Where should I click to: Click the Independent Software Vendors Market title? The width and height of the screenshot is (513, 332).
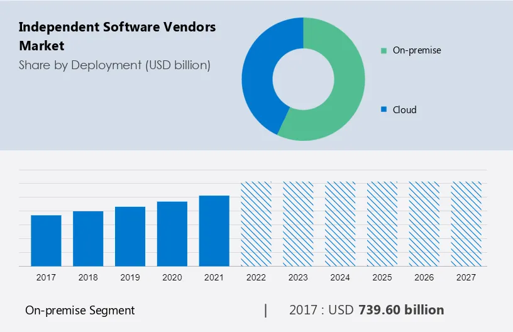click(117, 36)
